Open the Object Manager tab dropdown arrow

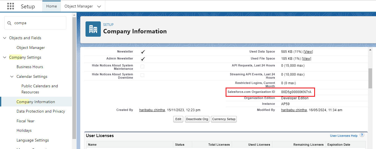coord(99,6)
